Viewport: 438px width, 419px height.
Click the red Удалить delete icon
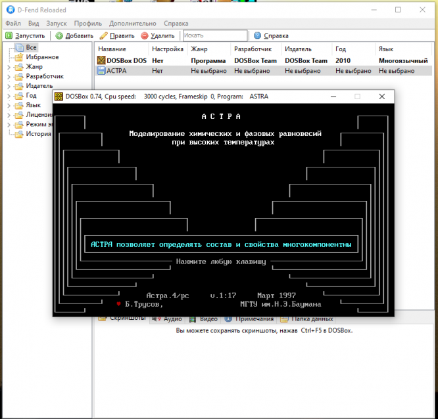(x=144, y=35)
